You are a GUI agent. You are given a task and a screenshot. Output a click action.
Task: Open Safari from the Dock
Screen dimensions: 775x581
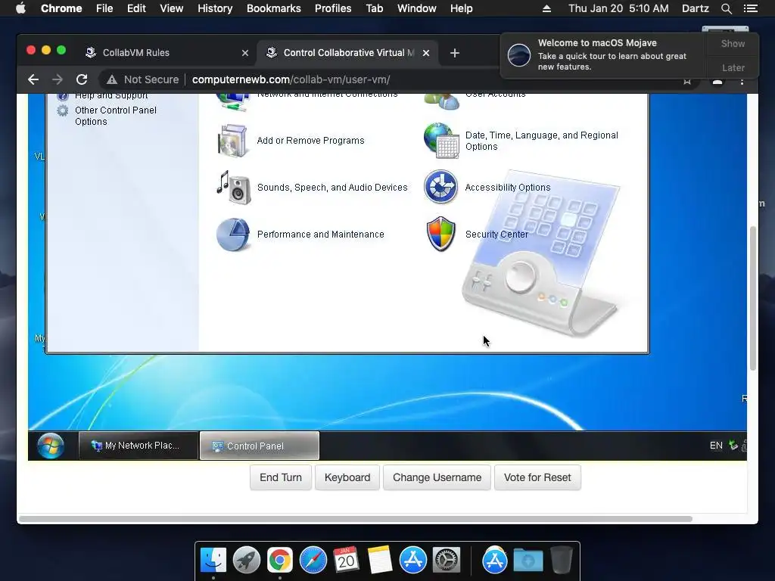(313, 561)
